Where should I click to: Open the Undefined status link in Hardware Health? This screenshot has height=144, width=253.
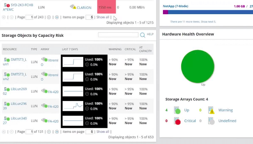click(227, 121)
